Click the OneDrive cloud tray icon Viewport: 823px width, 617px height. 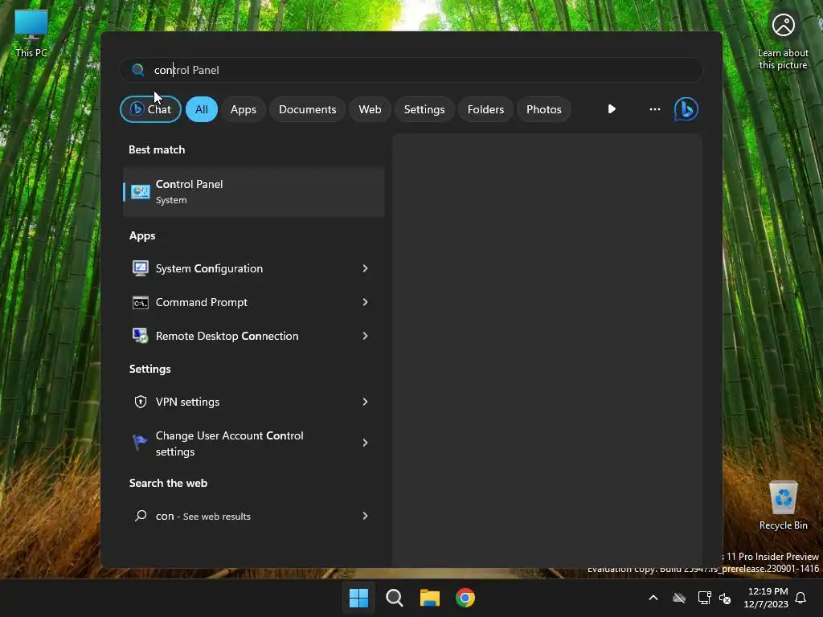coord(678,598)
